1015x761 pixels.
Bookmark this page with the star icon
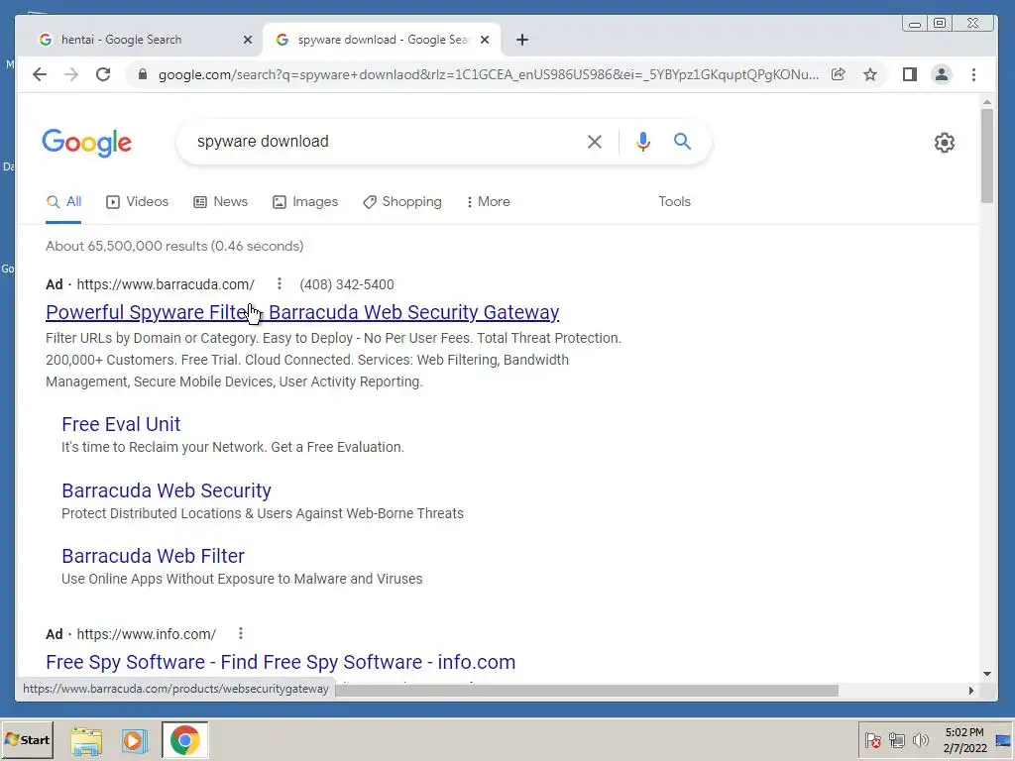[x=870, y=74]
